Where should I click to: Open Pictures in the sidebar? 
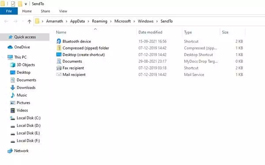click(x=23, y=103)
